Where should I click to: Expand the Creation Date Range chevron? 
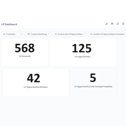(x=49, y=34)
